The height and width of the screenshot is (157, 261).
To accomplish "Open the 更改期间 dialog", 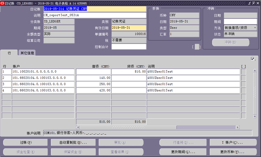I will [183, 152].
